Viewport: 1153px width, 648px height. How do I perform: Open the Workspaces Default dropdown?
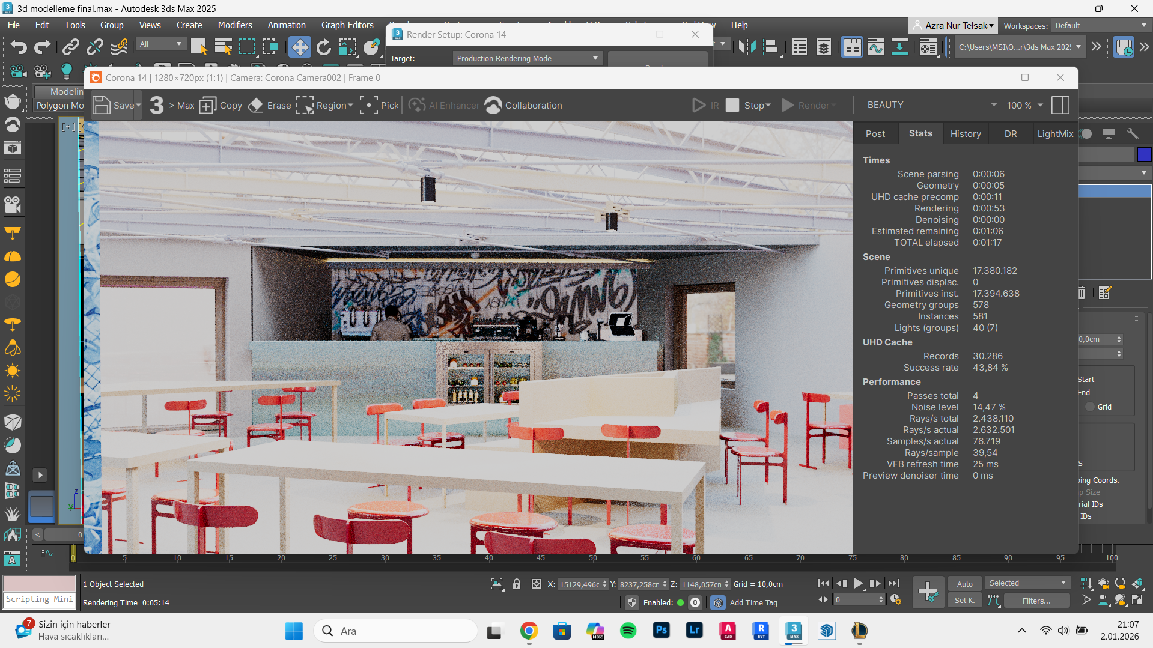point(1101,25)
